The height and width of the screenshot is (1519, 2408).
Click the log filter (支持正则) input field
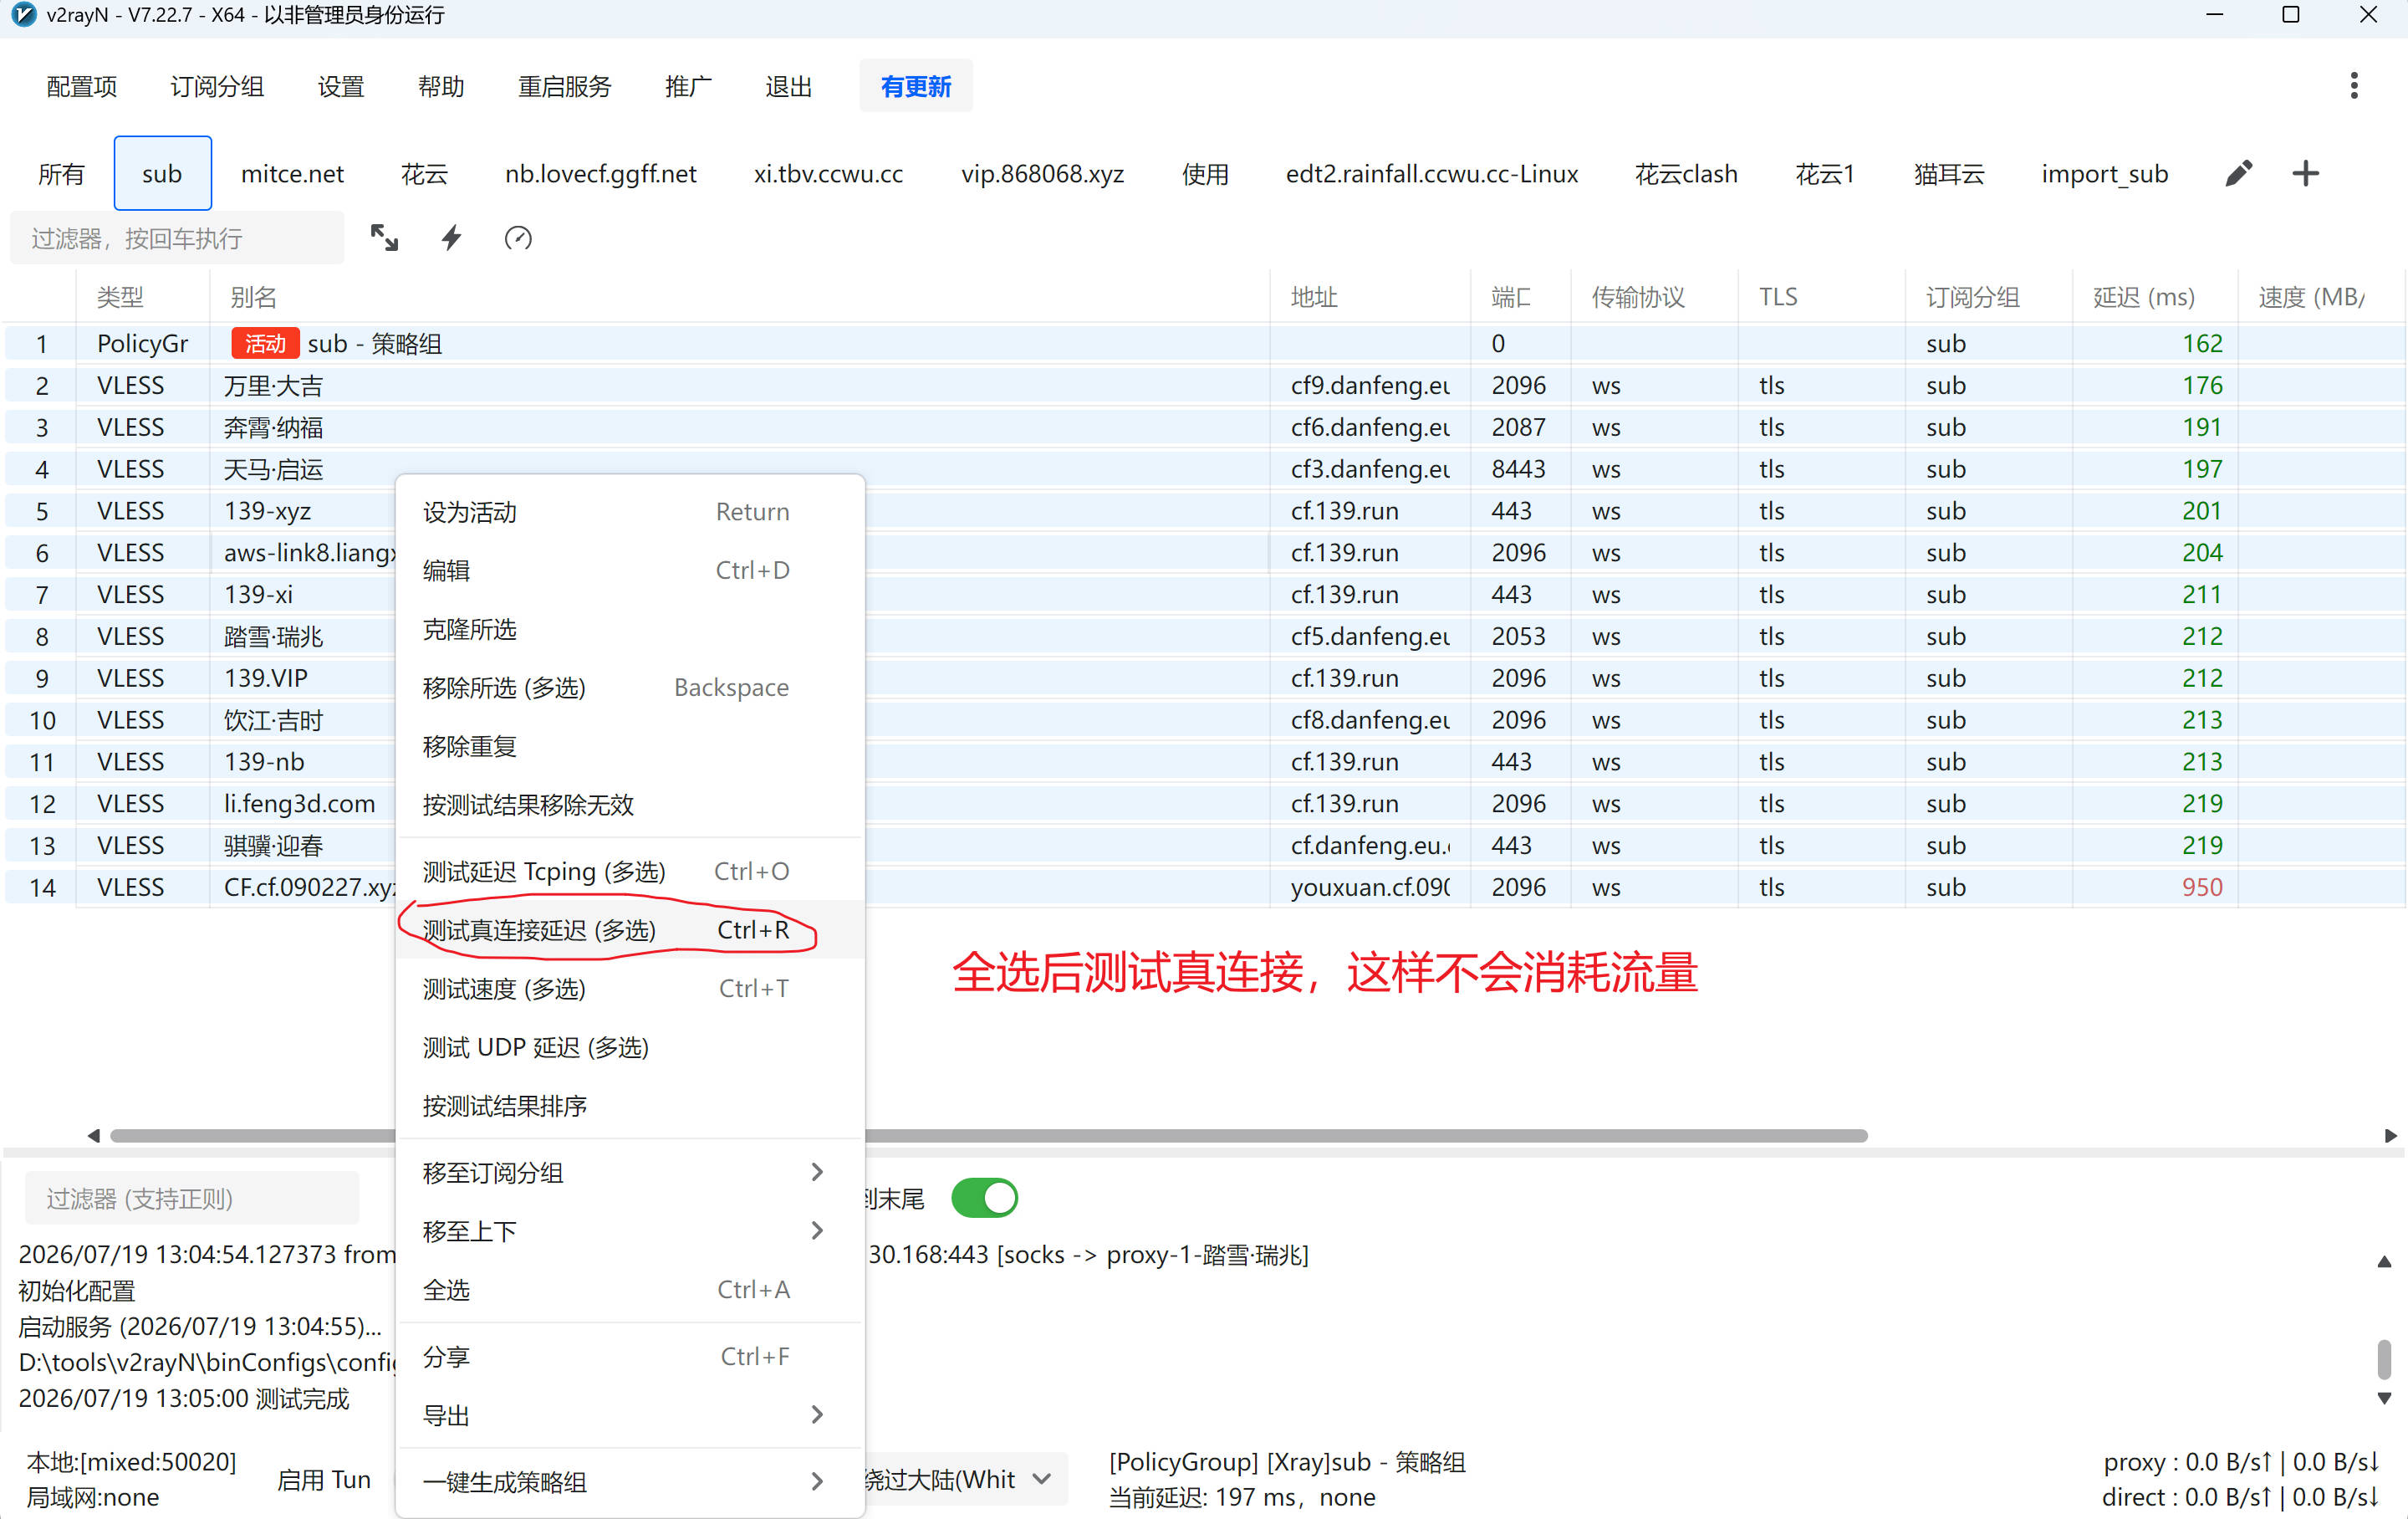point(192,1199)
